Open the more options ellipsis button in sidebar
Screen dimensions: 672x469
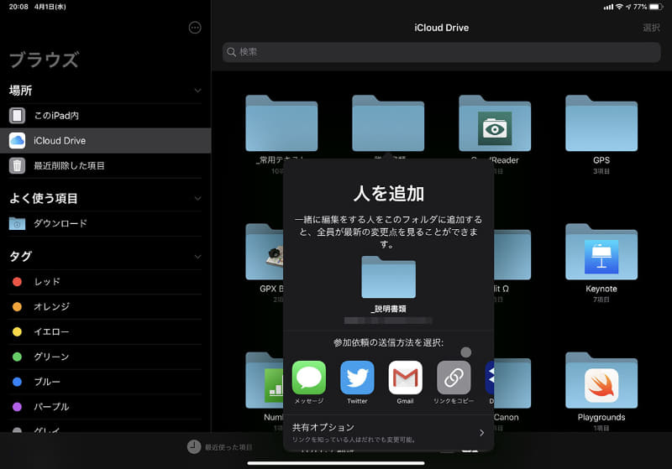pyautogui.click(x=195, y=28)
